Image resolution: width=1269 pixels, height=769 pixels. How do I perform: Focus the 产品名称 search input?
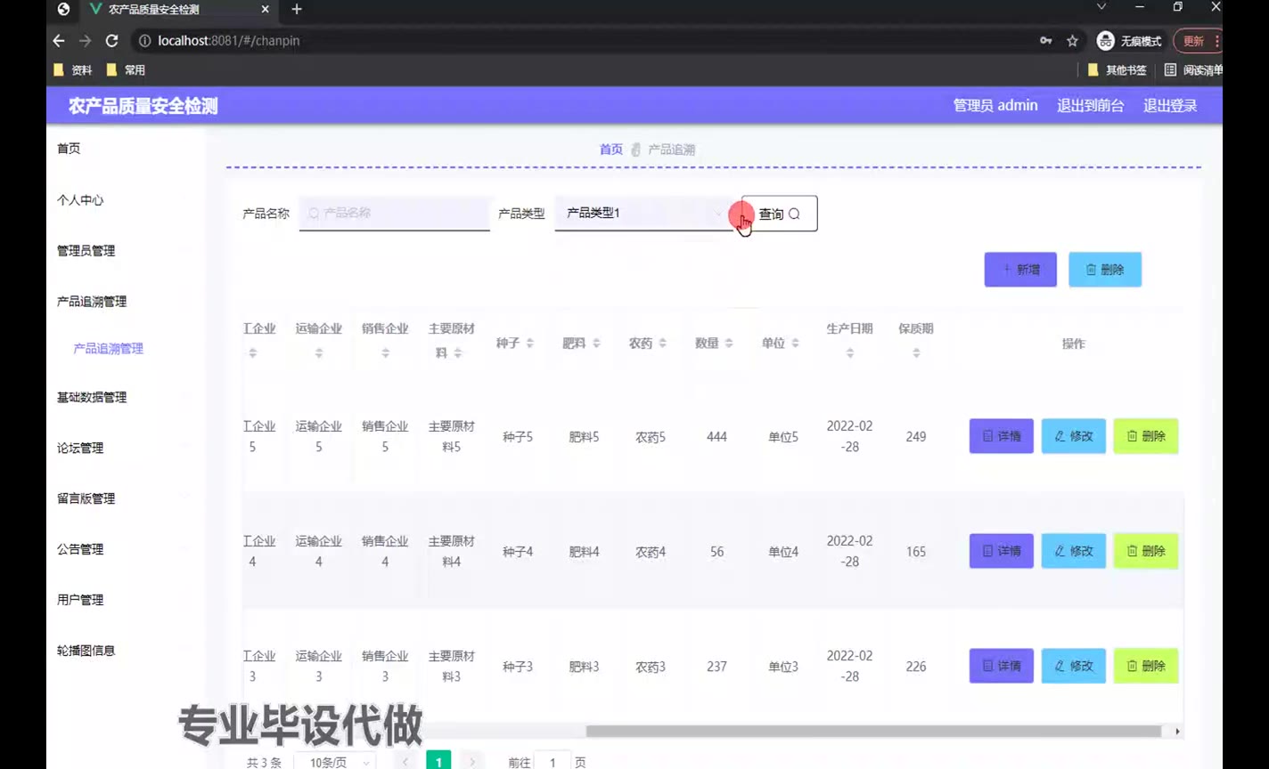pos(394,214)
